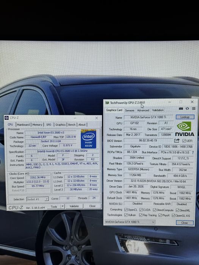Viewport: 199px width, 265px height.
Task: Click the Code Name value Haswell-E/EP
Action: [x=38, y=137]
